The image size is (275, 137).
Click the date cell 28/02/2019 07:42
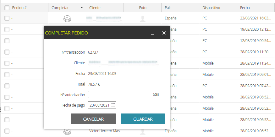256,86
